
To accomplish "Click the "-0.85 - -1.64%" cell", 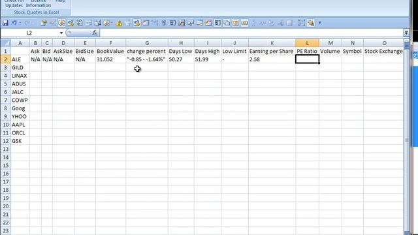I will point(147,59).
